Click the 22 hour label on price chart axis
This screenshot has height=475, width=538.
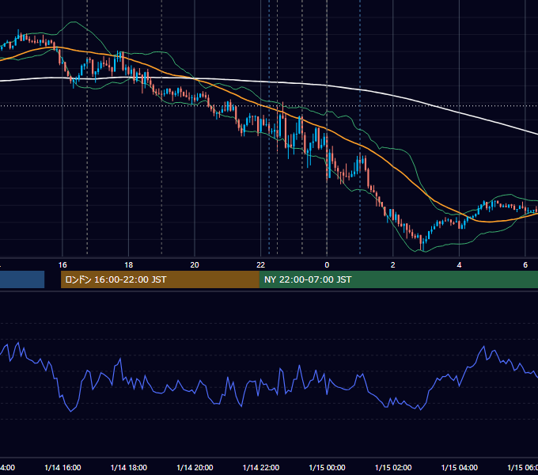point(261,265)
